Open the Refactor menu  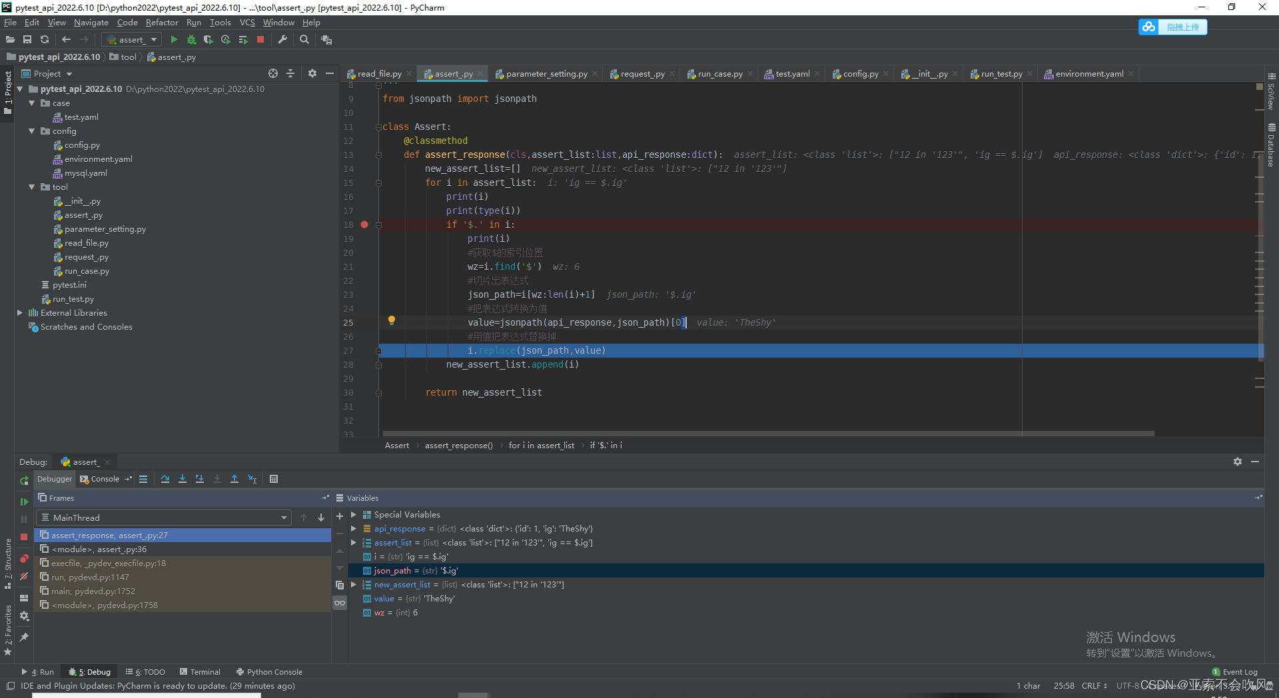pos(162,23)
